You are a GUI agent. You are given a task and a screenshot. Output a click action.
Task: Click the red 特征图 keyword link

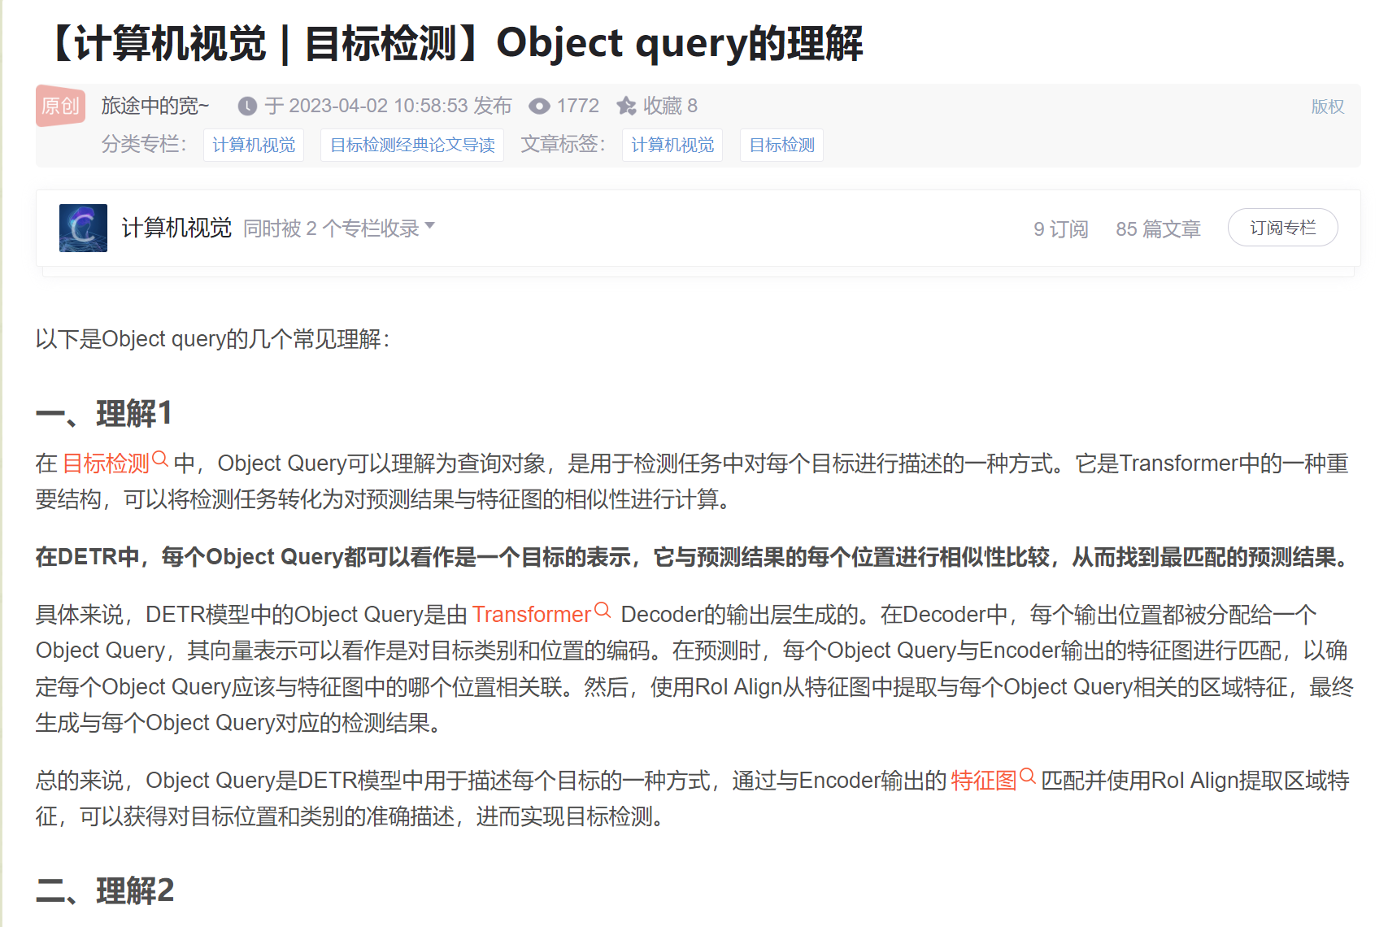pos(984,781)
